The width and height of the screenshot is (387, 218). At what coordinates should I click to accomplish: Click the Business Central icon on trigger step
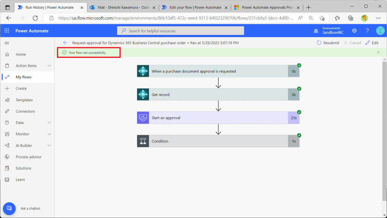[x=143, y=71]
